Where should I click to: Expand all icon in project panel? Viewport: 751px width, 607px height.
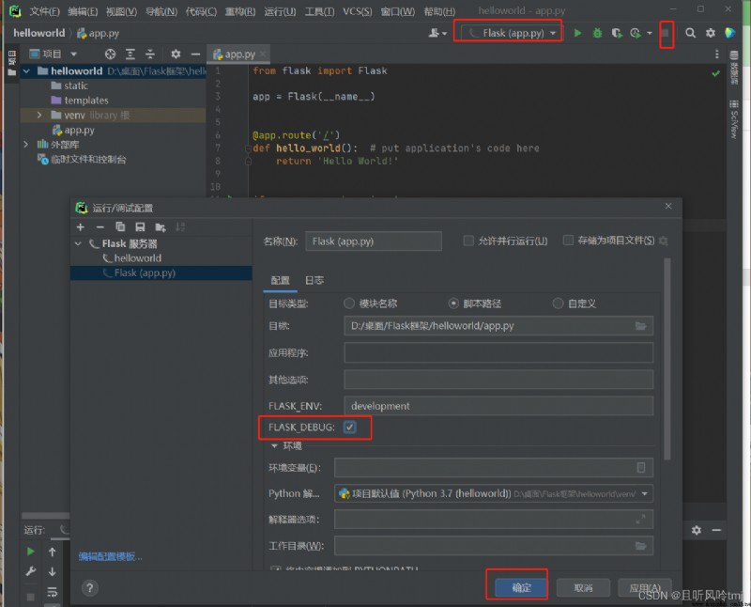pyautogui.click(x=130, y=54)
